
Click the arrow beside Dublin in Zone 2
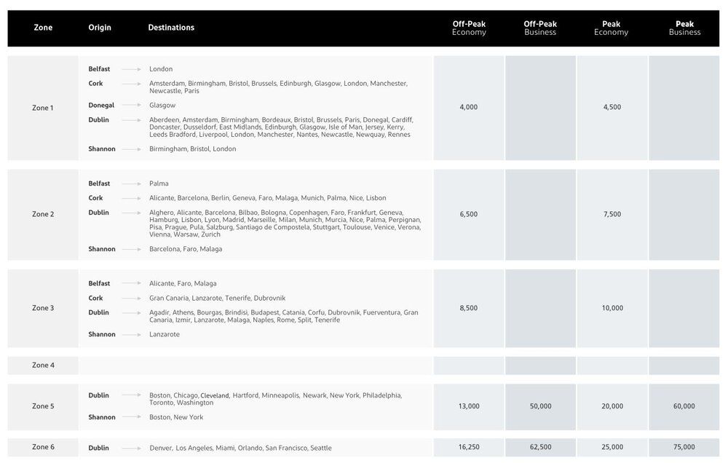(x=131, y=213)
